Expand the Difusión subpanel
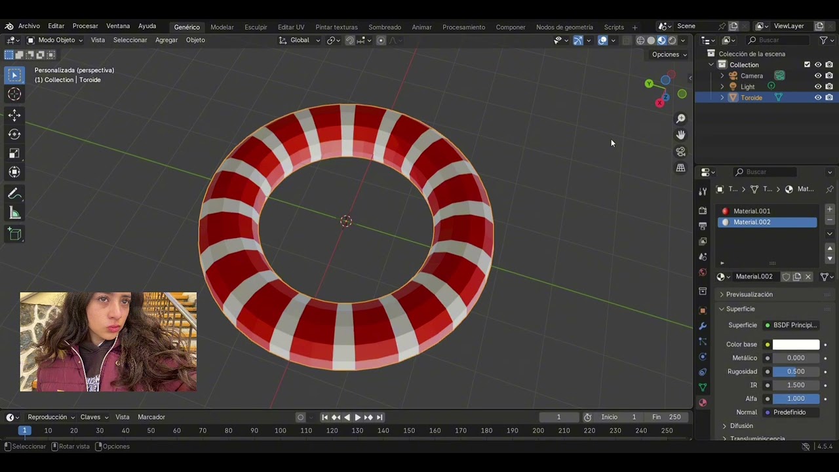Viewport: 839px width, 472px height. pos(741,426)
